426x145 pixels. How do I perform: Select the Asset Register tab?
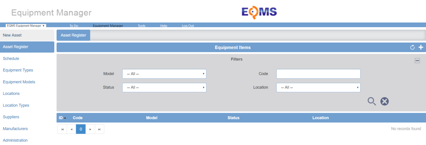pos(73,35)
